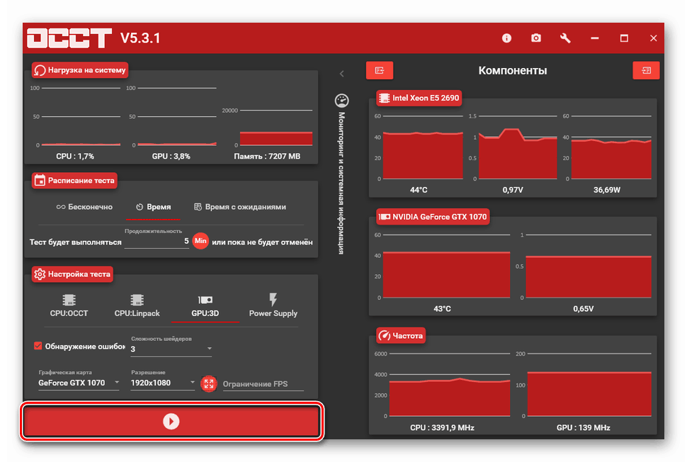
Task: Click the Intel Xeon E5 2690 label text
Action: [x=426, y=98]
